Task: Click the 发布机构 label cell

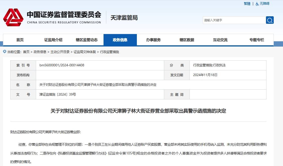Action: 23,75
